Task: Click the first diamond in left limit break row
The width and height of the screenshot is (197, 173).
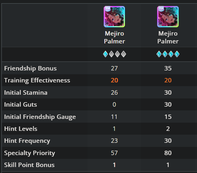Action: [105, 54]
